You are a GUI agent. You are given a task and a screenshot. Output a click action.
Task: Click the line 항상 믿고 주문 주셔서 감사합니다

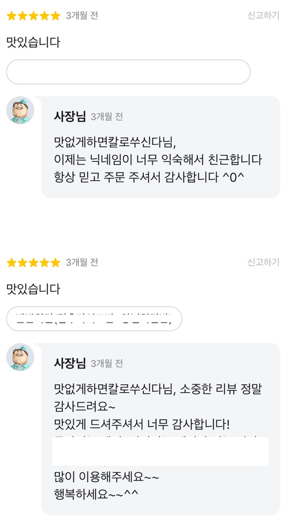tap(148, 178)
